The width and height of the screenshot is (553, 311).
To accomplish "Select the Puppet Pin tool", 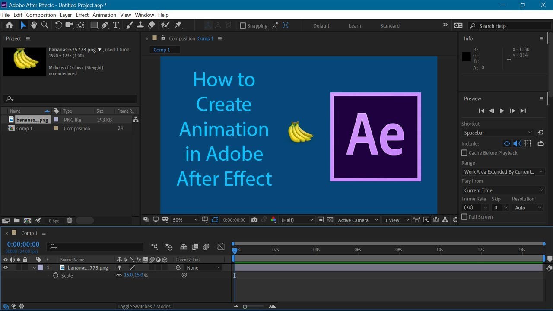I will click(x=178, y=25).
